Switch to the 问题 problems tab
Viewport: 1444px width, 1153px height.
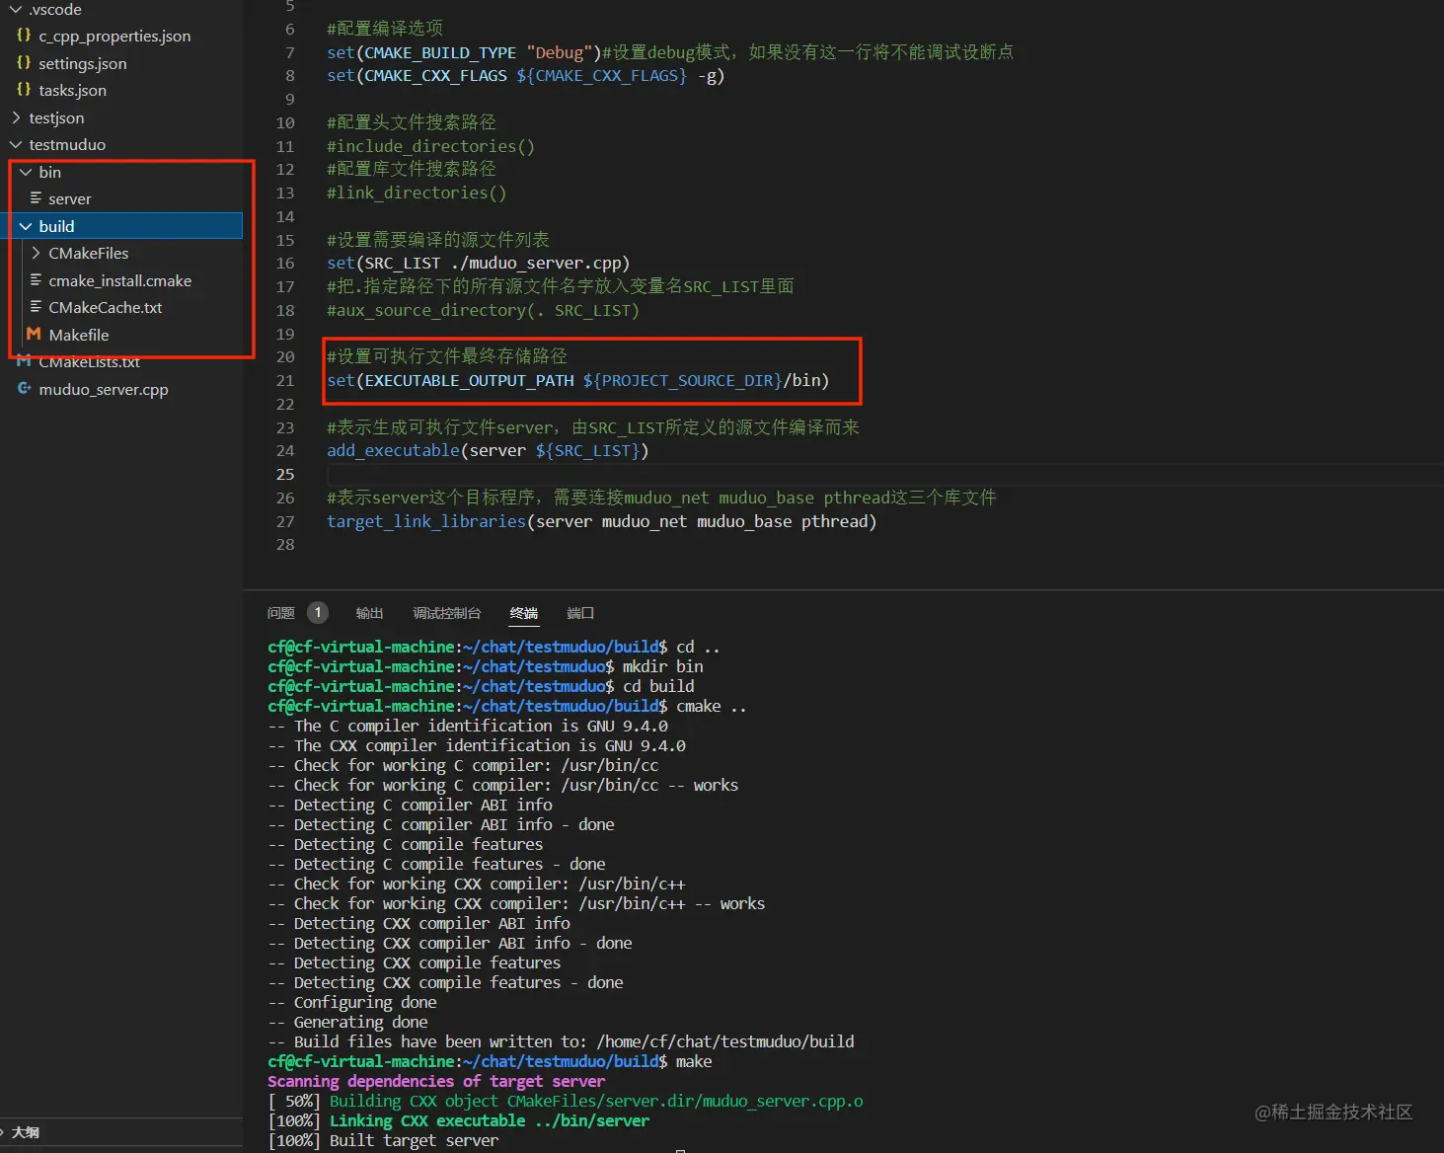[281, 613]
